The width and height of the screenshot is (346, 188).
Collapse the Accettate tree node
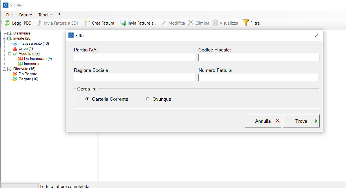[x=10, y=54]
